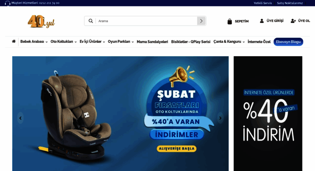Expand the Oto Koltukları menu
Screen dimensions: 315x171
pyautogui.click(x=64, y=42)
